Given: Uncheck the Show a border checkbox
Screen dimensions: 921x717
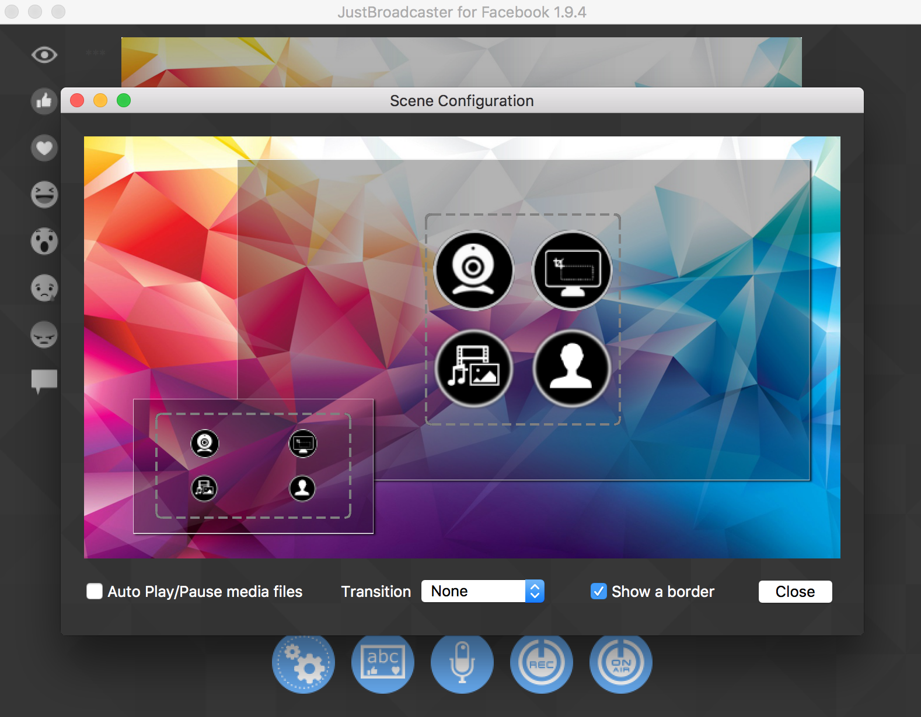Looking at the screenshot, I should (599, 591).
